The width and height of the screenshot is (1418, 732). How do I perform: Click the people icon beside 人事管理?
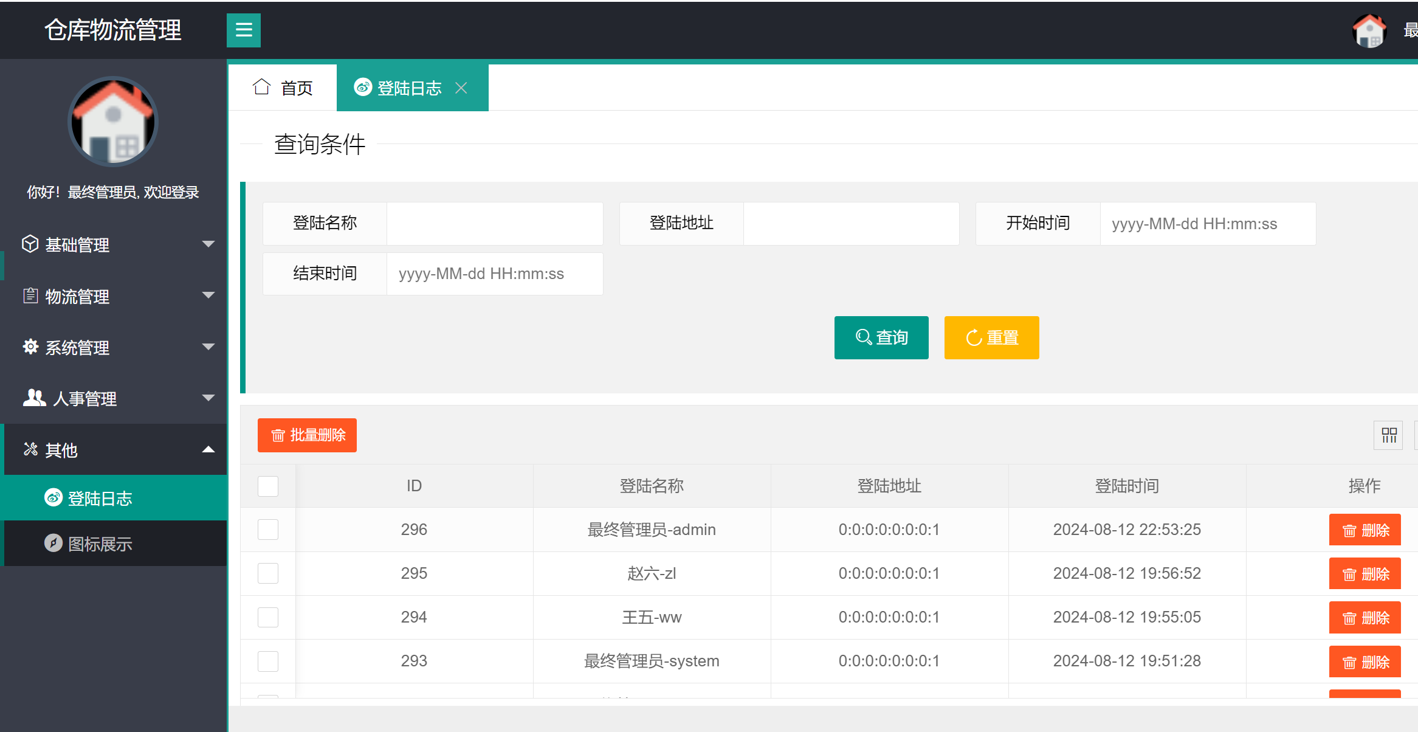pyautogui.click(x=34, y=398)
